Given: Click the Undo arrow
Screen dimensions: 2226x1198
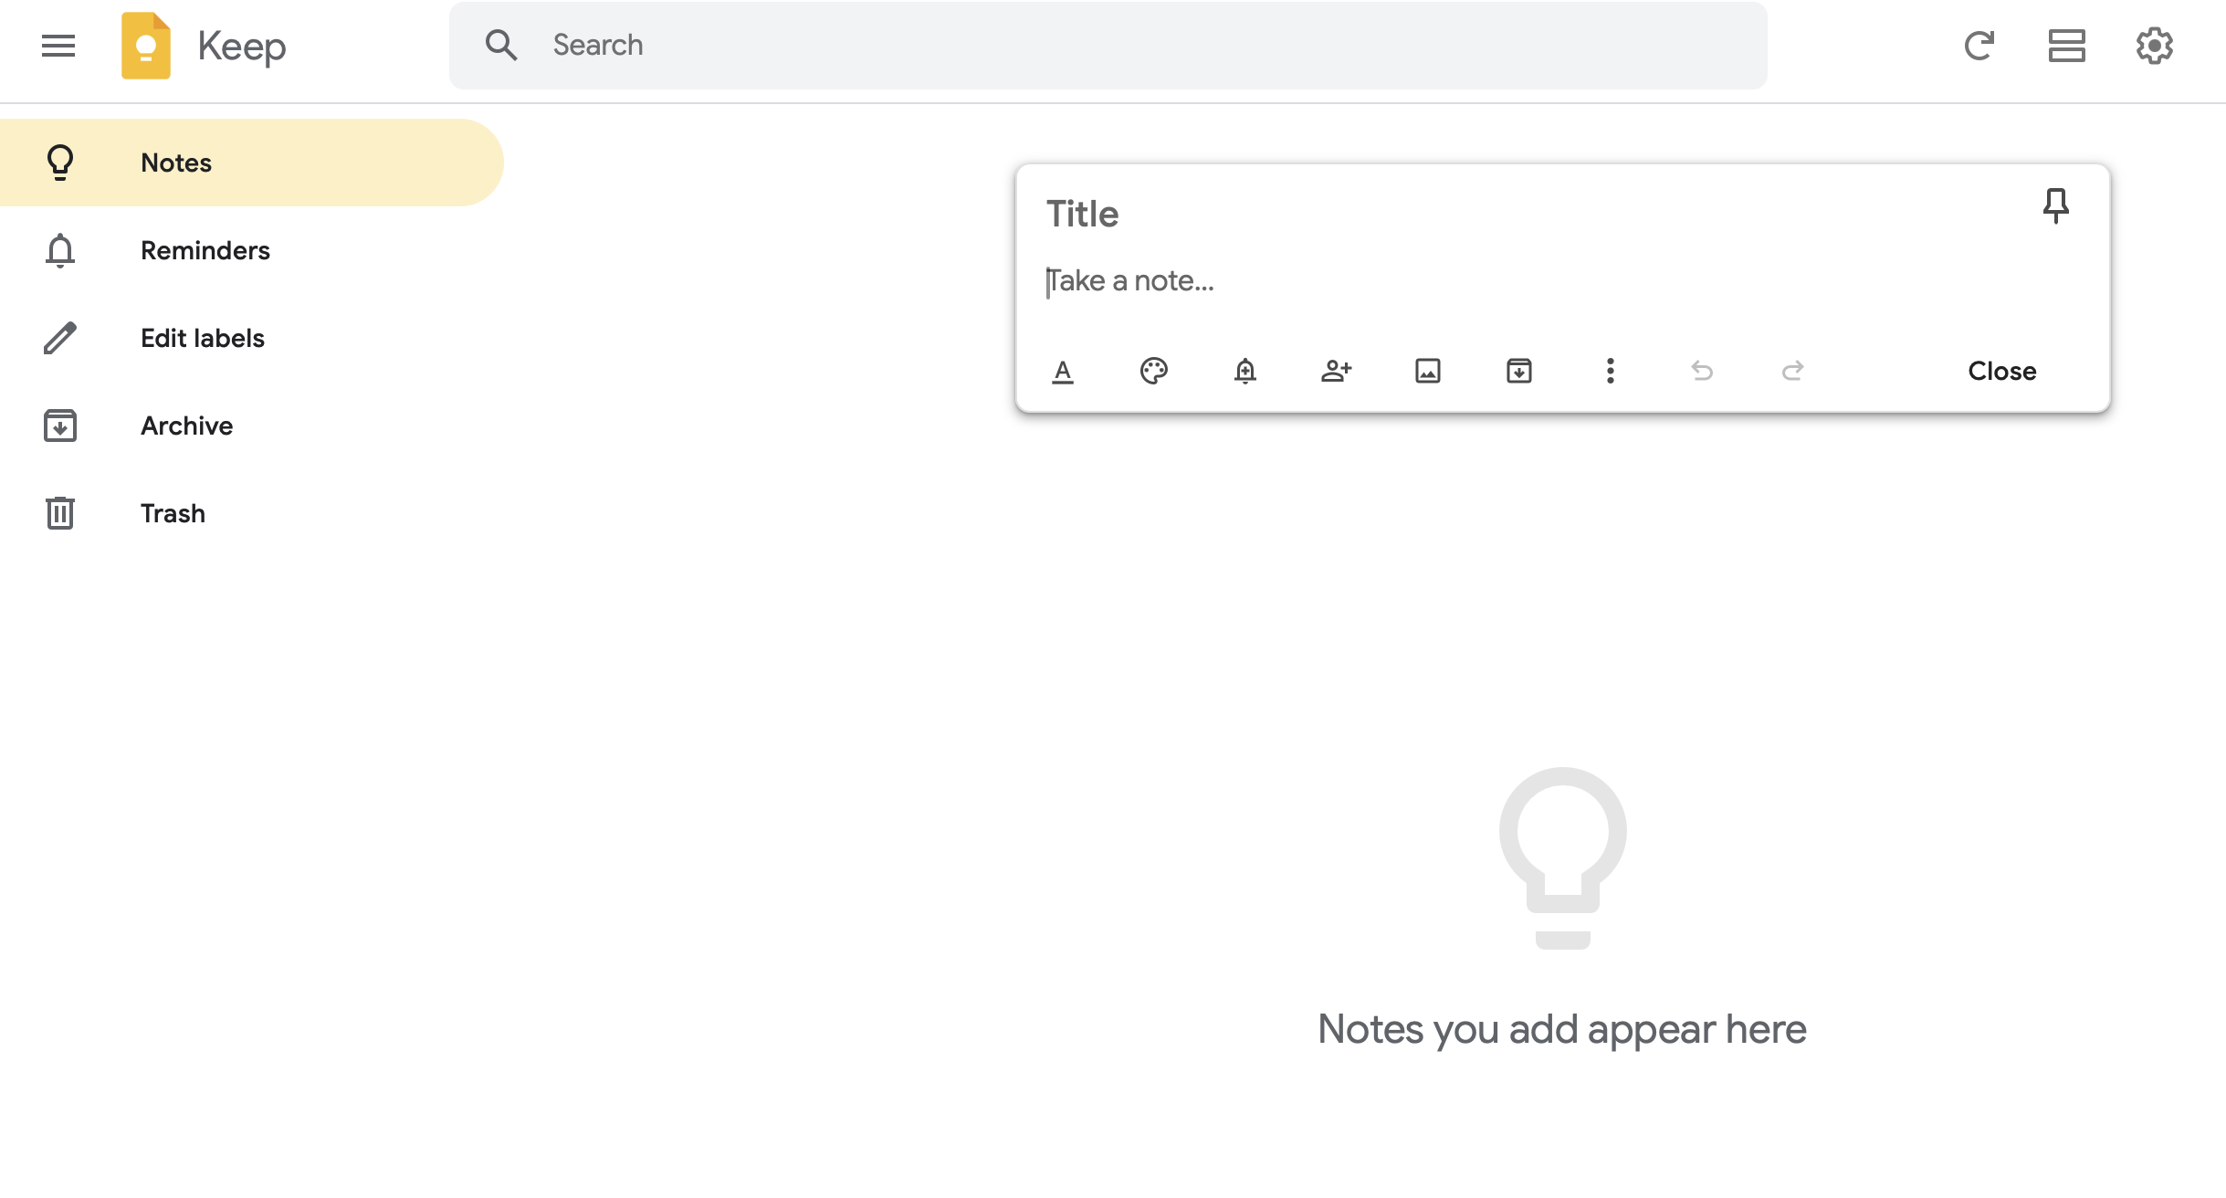Looking at the screenshot, I should click(x=1702, y=371).
